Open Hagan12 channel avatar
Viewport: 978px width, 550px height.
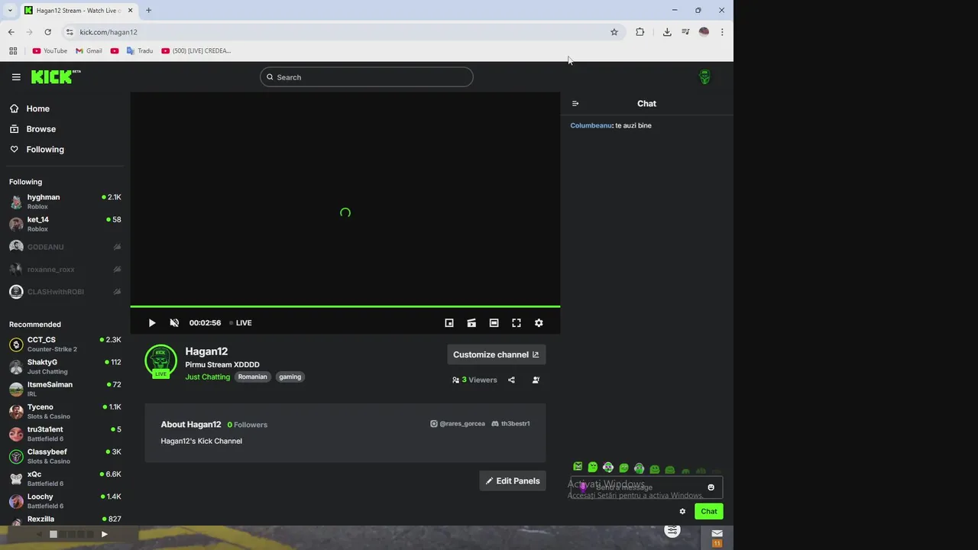(160, 361)
